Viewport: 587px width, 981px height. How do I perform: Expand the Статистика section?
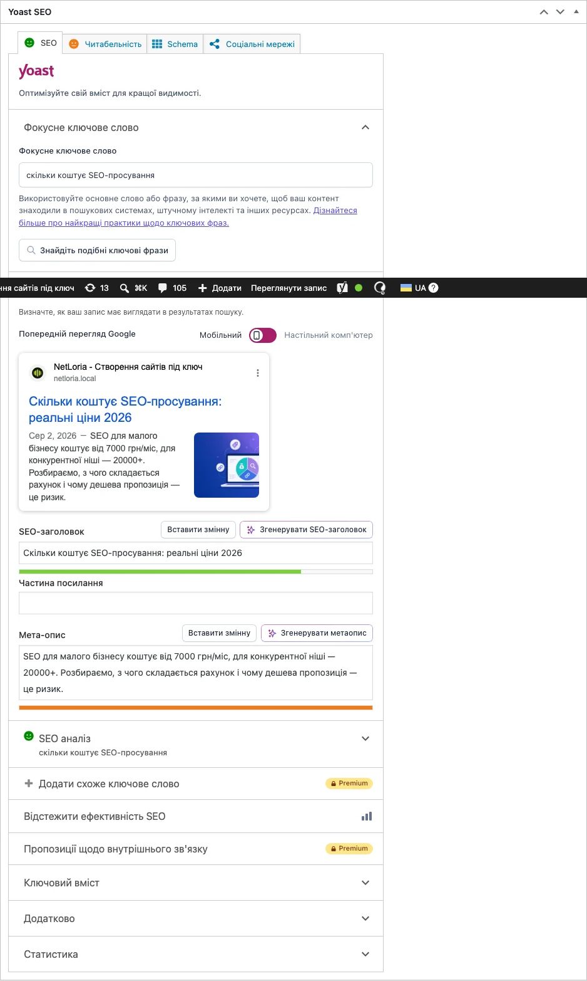tap(365, 954)
